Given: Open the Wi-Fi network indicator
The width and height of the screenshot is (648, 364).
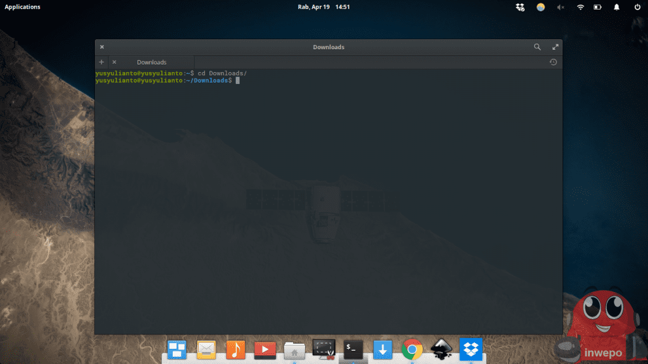Looking at the screenshot, I should click(580, 7).
